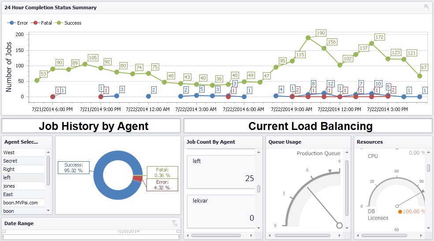Click Queue Usage vertical scrollbar thumb

347,188
